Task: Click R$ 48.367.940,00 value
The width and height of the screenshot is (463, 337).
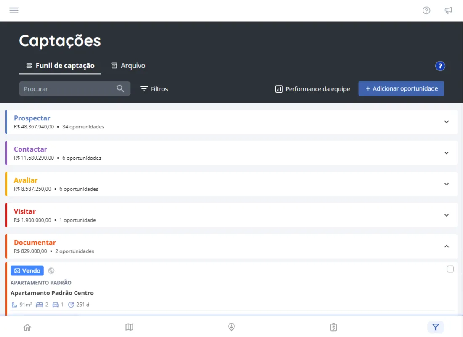Action: pos(34,126)
